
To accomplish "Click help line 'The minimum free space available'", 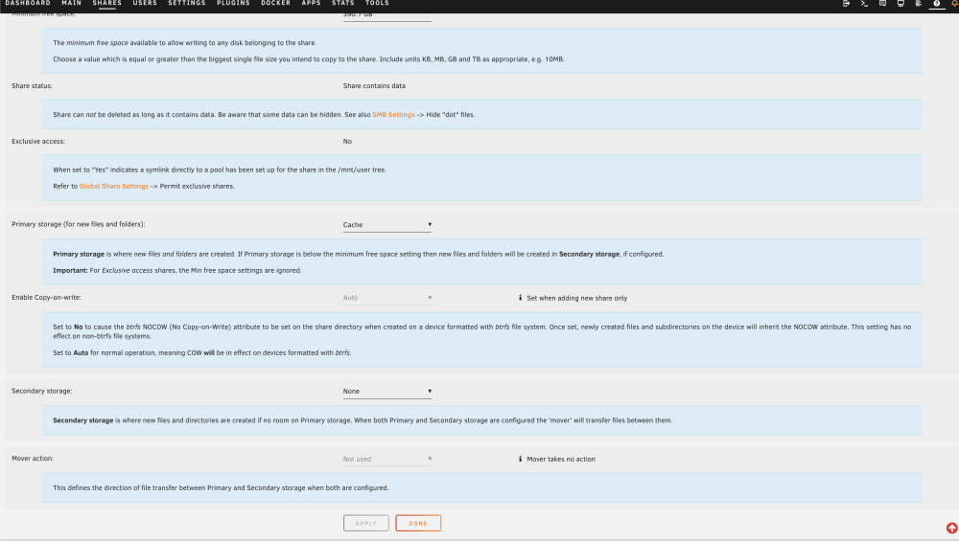I will tap(185, 43).
